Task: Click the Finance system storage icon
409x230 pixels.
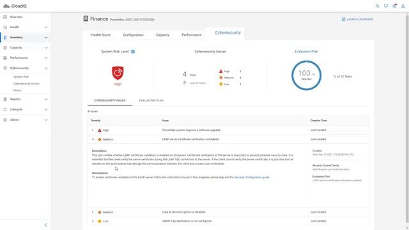Action: pos(86,19)
